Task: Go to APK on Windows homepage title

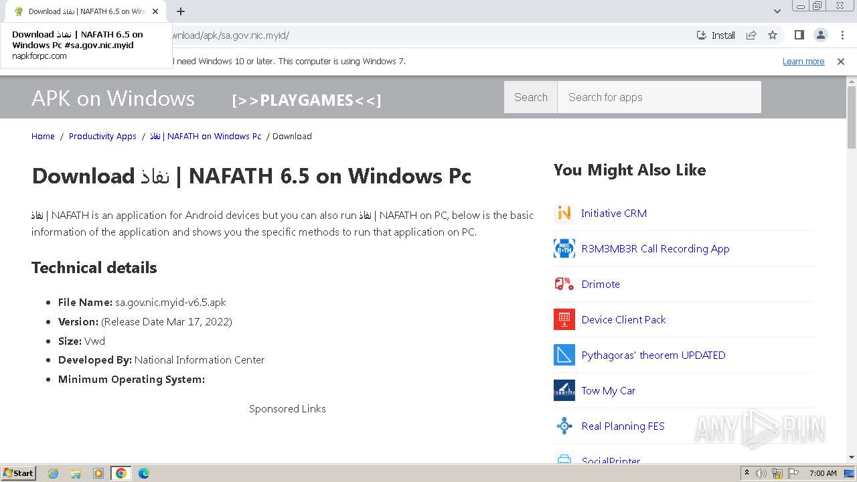Action: point(113,98)
